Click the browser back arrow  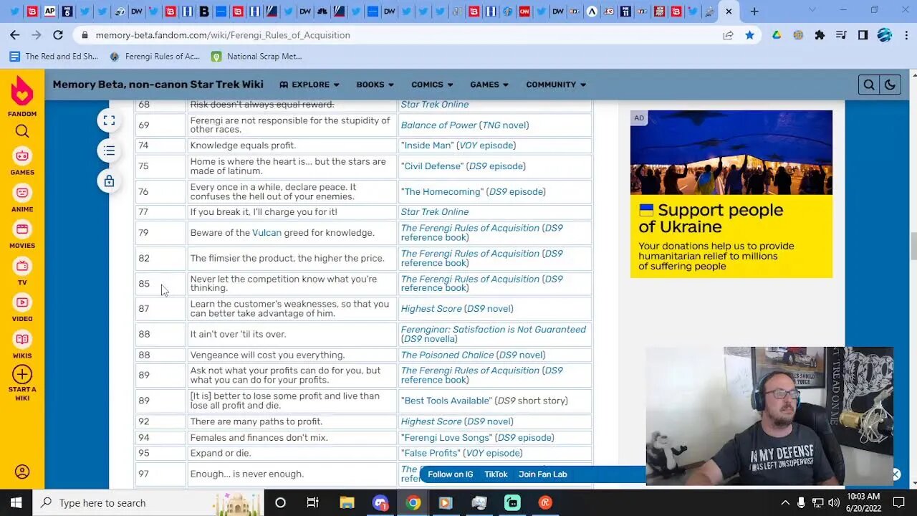(x=15, y=34)
